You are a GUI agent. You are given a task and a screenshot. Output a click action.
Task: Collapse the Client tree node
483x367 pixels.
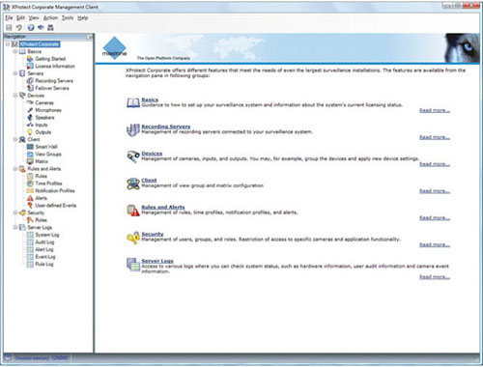tap(15, 139)
